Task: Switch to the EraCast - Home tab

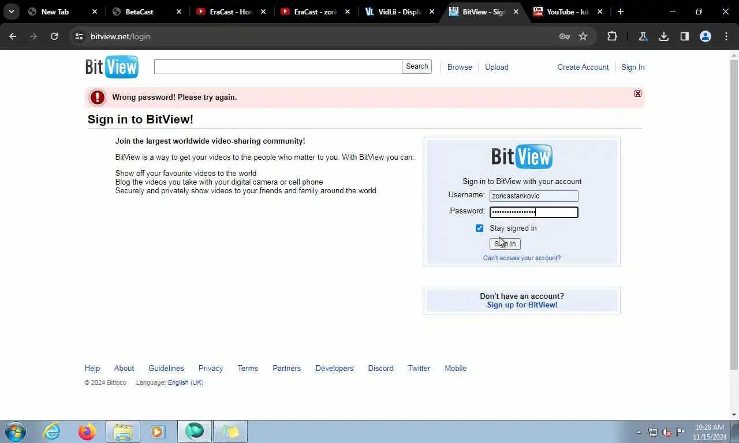Action: pos(231,12)
